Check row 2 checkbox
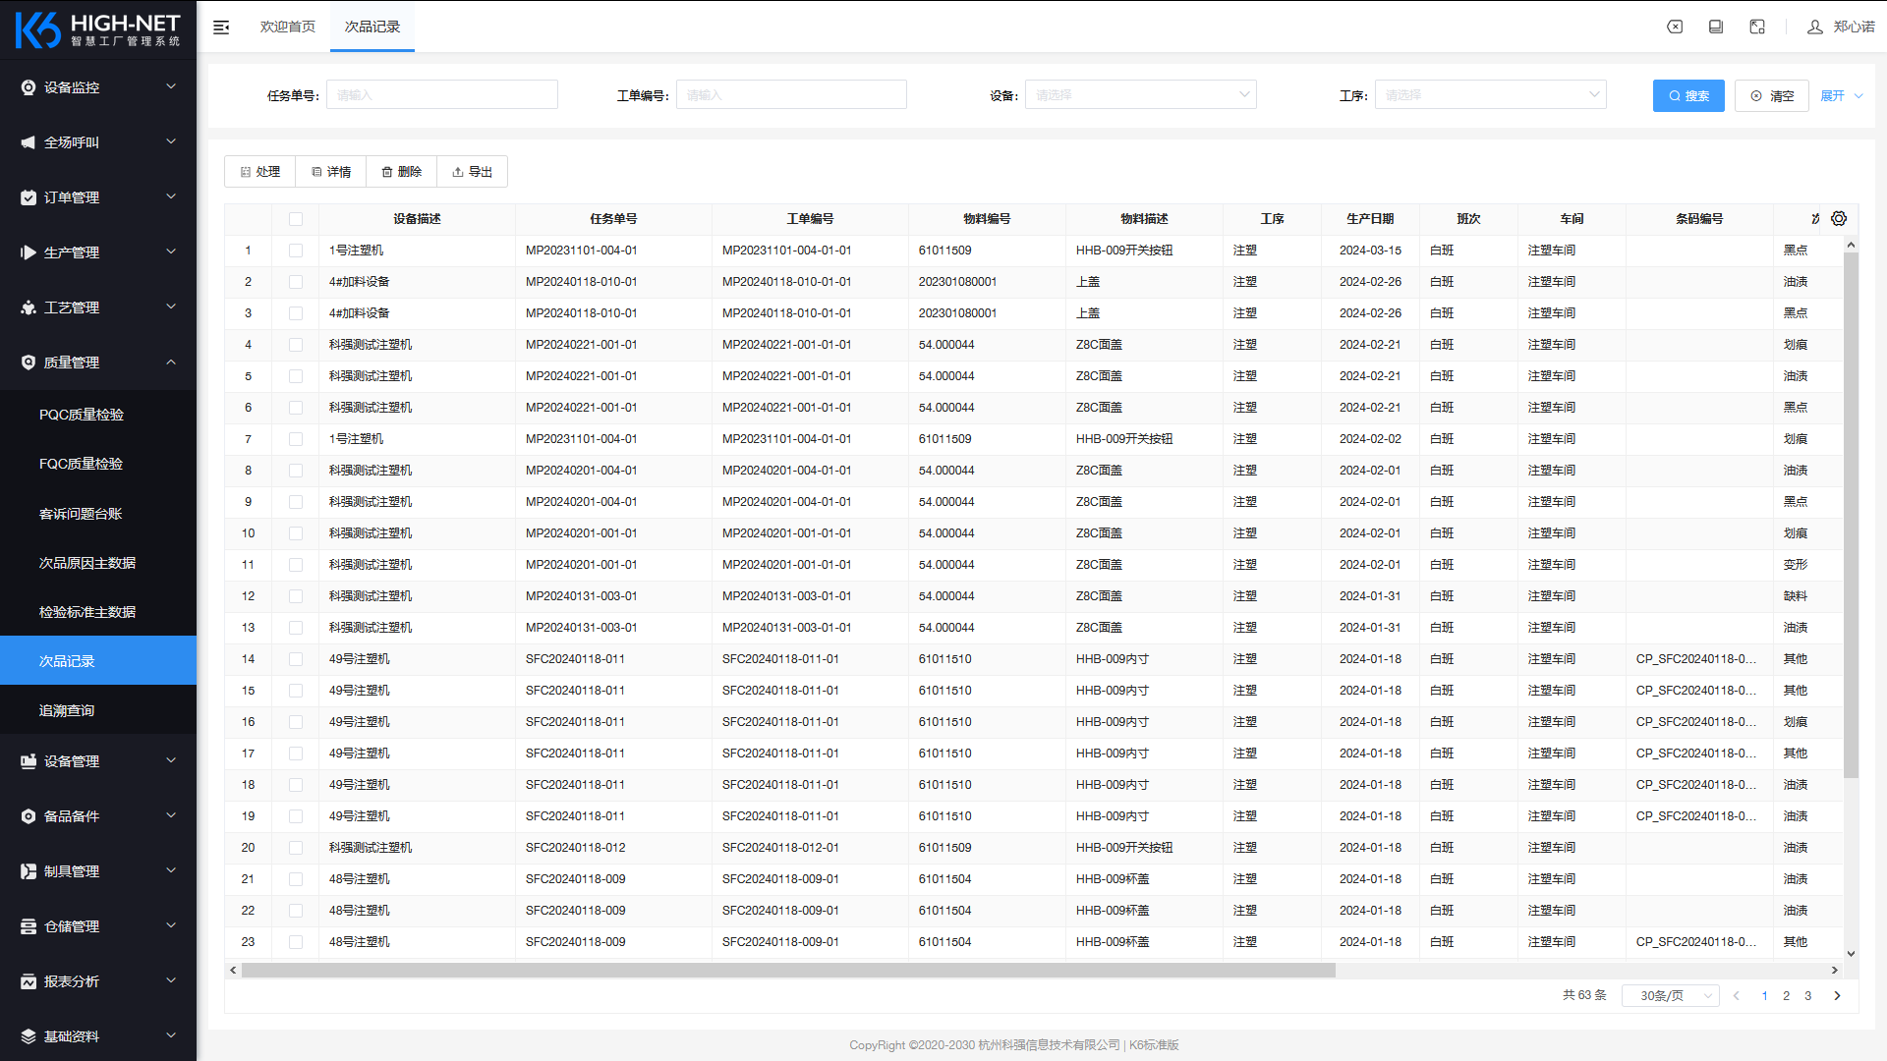 pos(296,282)
